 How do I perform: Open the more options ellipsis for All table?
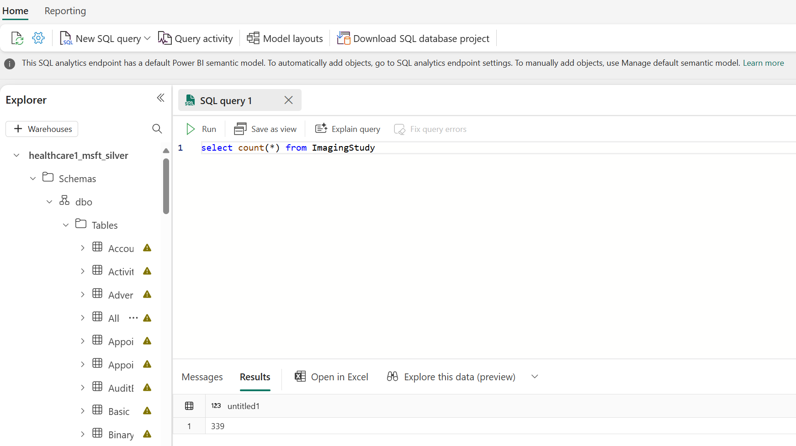pyautogui.click(x=133, y=318)
